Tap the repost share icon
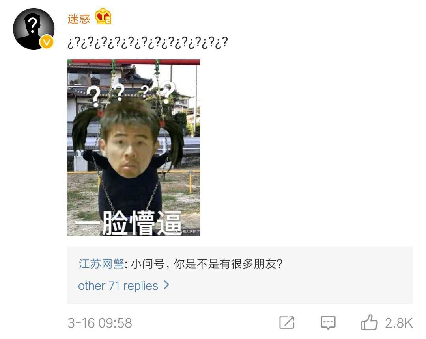The image size is (426, 339). [287, 322]
